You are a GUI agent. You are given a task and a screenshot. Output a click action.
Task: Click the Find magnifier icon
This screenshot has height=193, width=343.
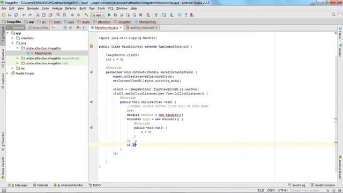tap(58, 15)
